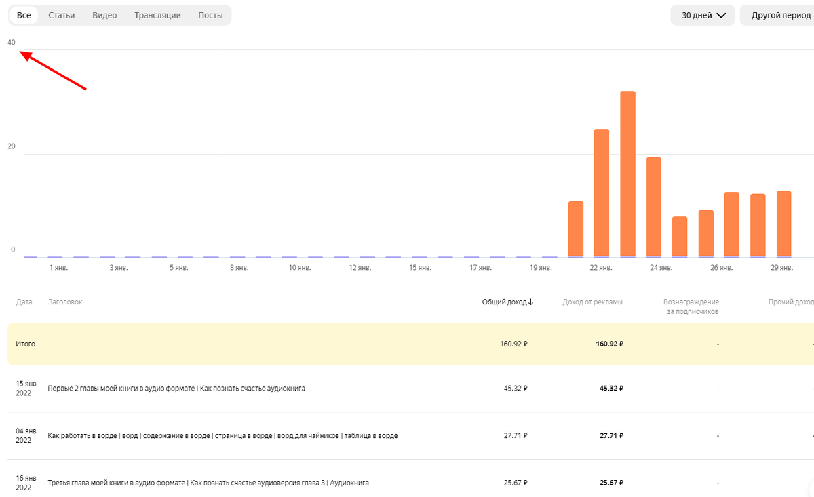Click bold 45.32 ₽ in Доход от рекламы
The height and width of the screenshot is (497, 814).
(611, 389)
